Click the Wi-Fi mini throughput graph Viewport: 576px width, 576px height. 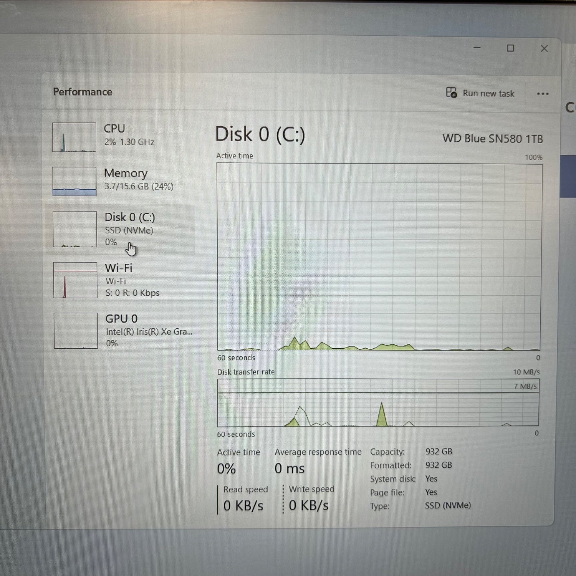tap(75, 280)
